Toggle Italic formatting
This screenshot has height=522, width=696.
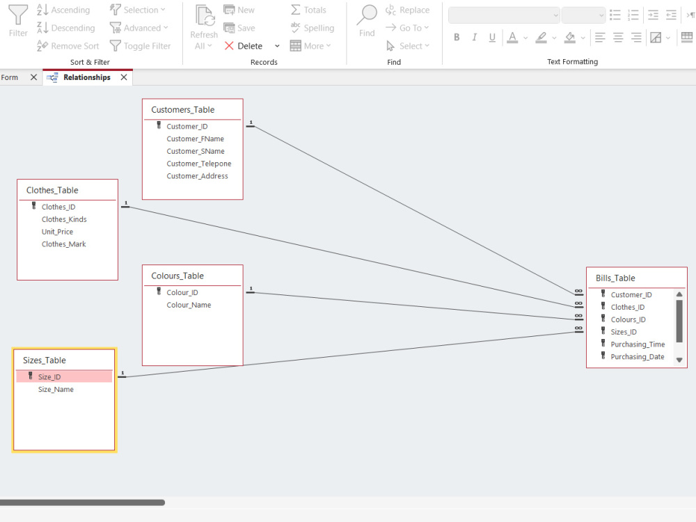tap(475, 38)
